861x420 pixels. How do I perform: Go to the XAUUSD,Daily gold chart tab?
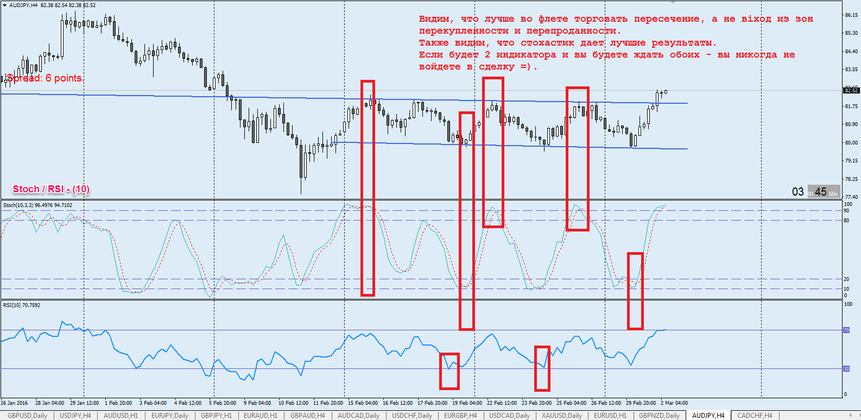click(562, 416)
